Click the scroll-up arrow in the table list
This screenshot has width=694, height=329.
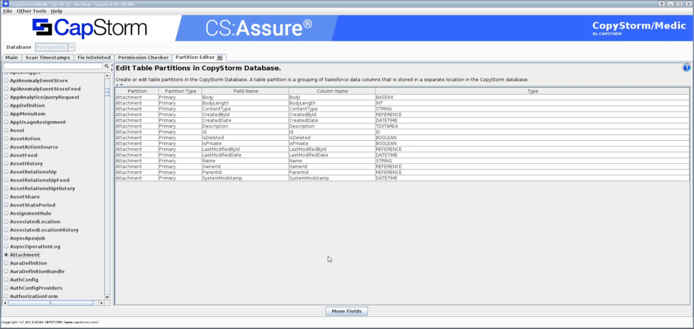coord(106,74)
